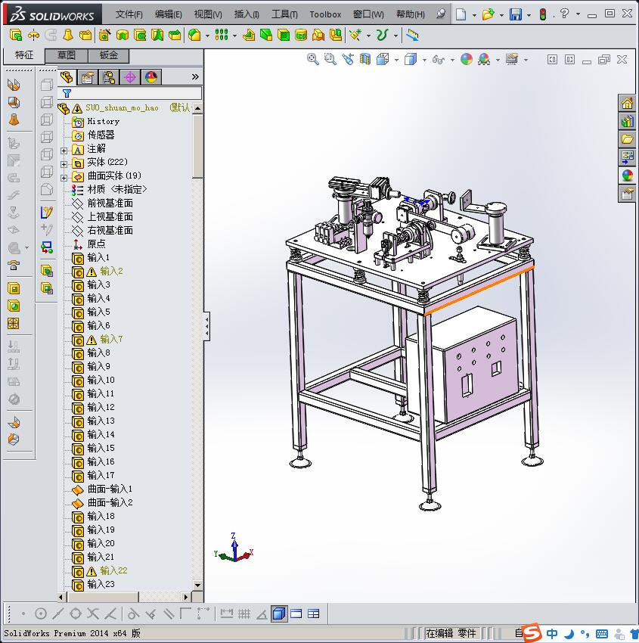Open the 编辑(E) menu
Viewport: 639px width, 643px height.
pyautogui.click(x=168, y=14)
